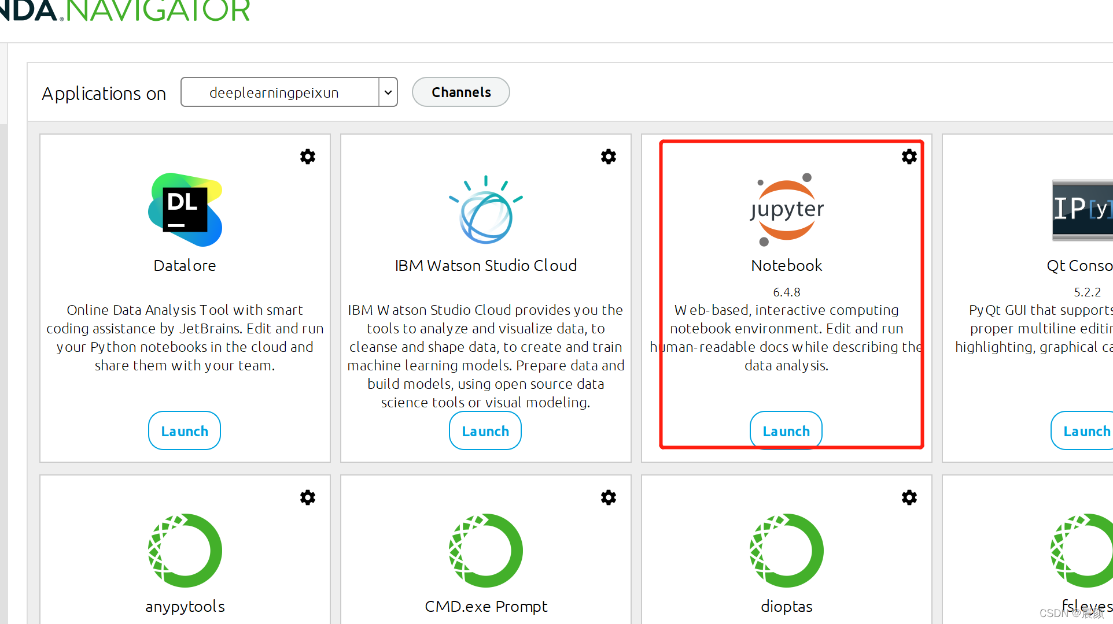Click the CMD.exe Prompt title text
Screen dimensions: 1113x624
point(486,607)
